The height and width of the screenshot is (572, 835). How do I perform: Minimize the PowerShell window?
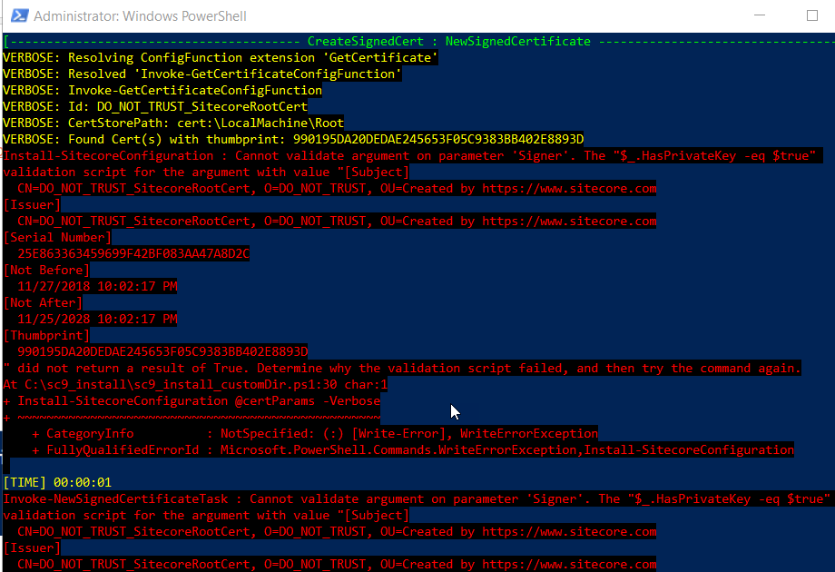click(x=760, y=15)
